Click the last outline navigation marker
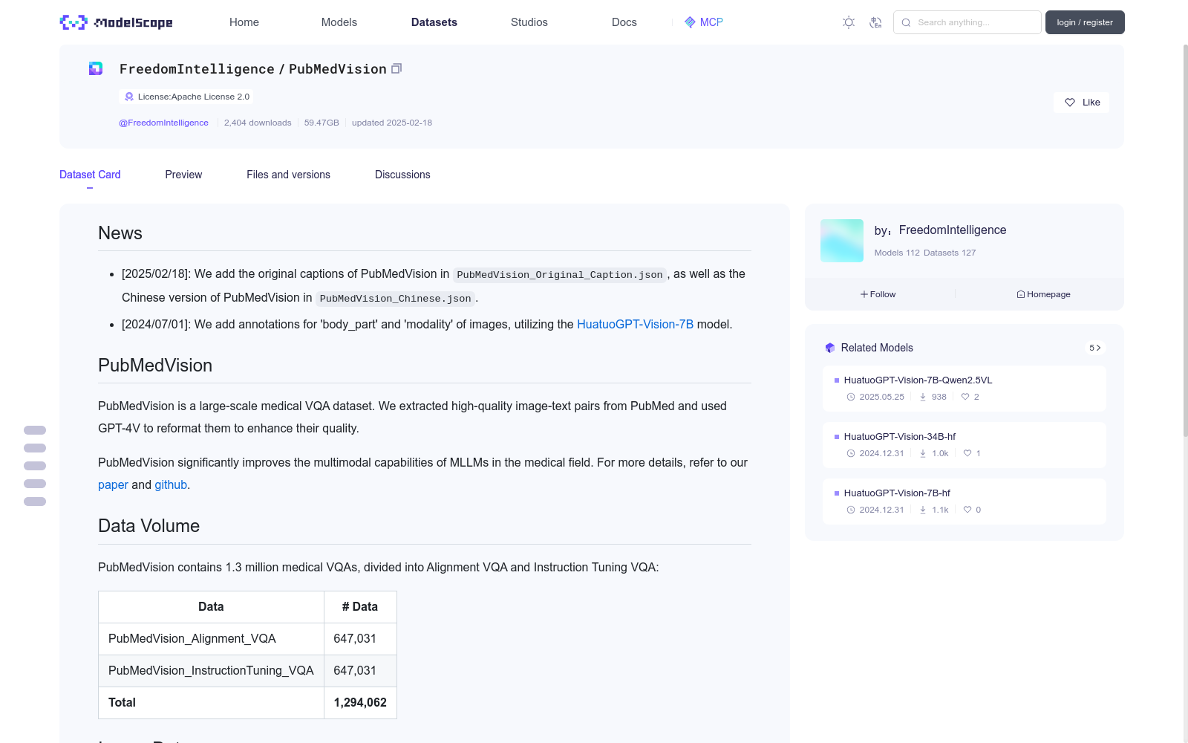Image resolution: width=1188 pixels, height=743 pixels. point(35,502)
